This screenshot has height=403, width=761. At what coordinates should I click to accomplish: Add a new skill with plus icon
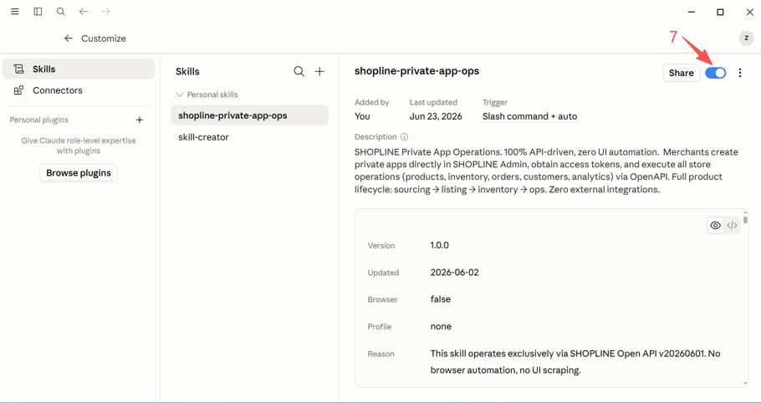319,72
